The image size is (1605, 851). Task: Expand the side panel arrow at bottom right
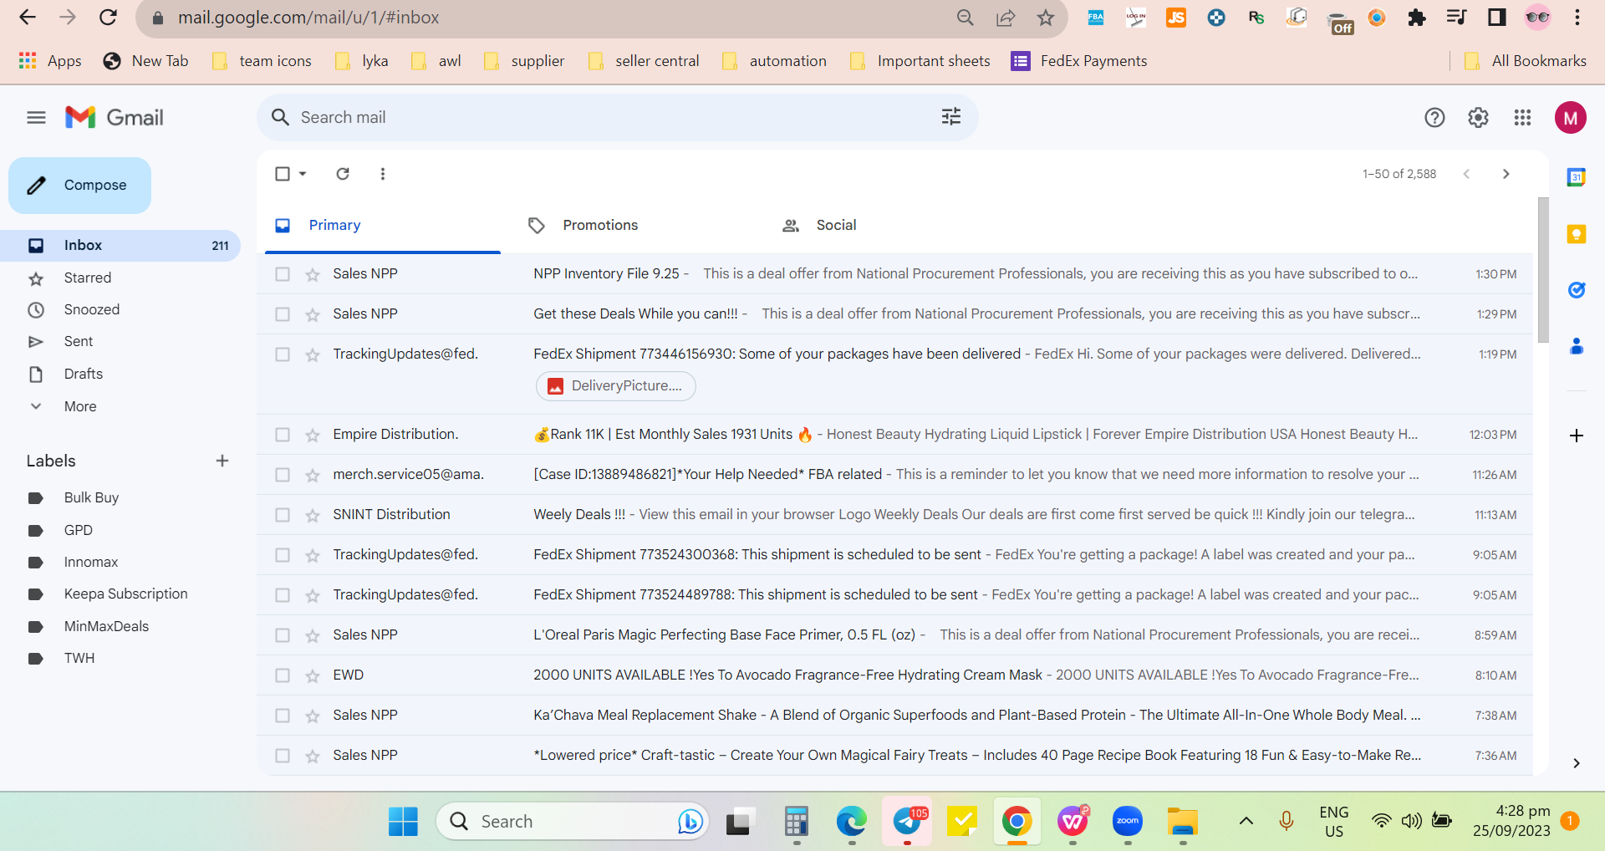click(x=1577, y=762)
